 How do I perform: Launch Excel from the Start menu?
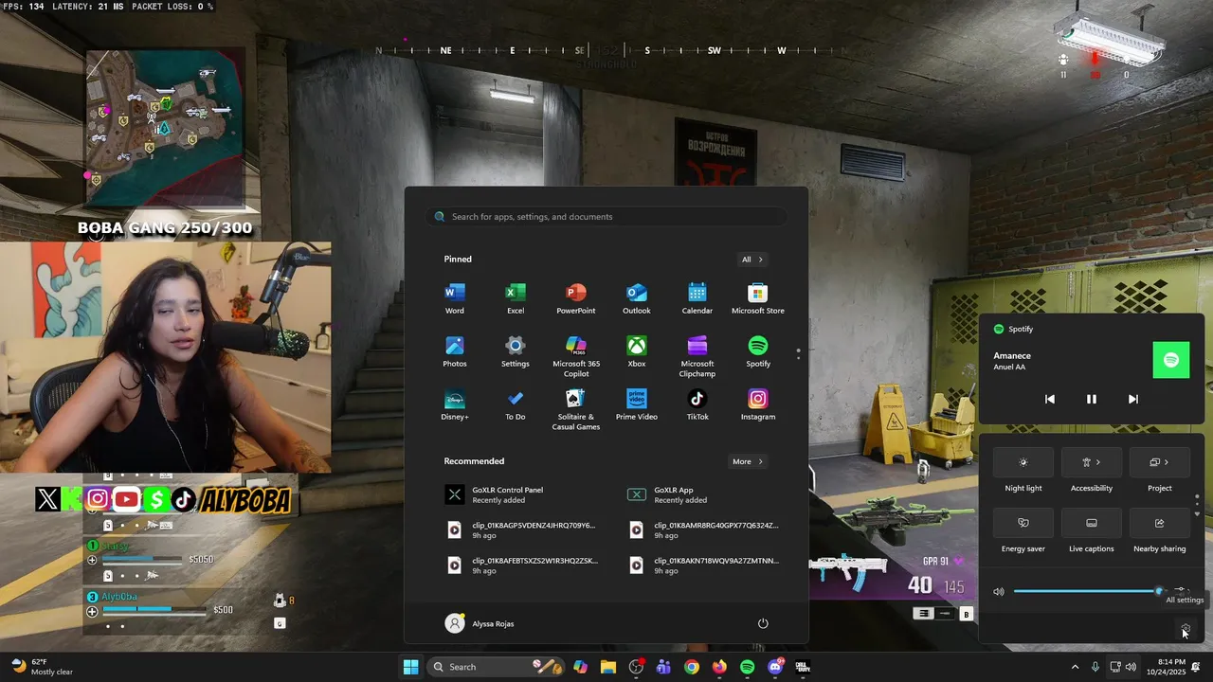coord(516,297)
